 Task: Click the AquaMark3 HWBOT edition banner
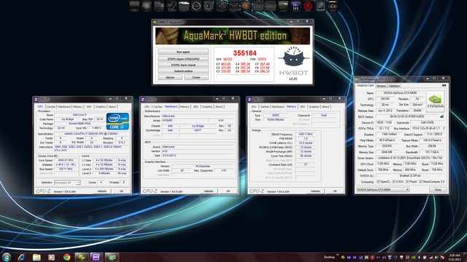point(233,36)
